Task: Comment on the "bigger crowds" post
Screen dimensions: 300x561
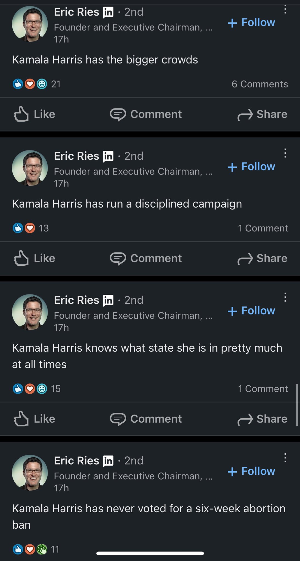Action: [146, 114]
